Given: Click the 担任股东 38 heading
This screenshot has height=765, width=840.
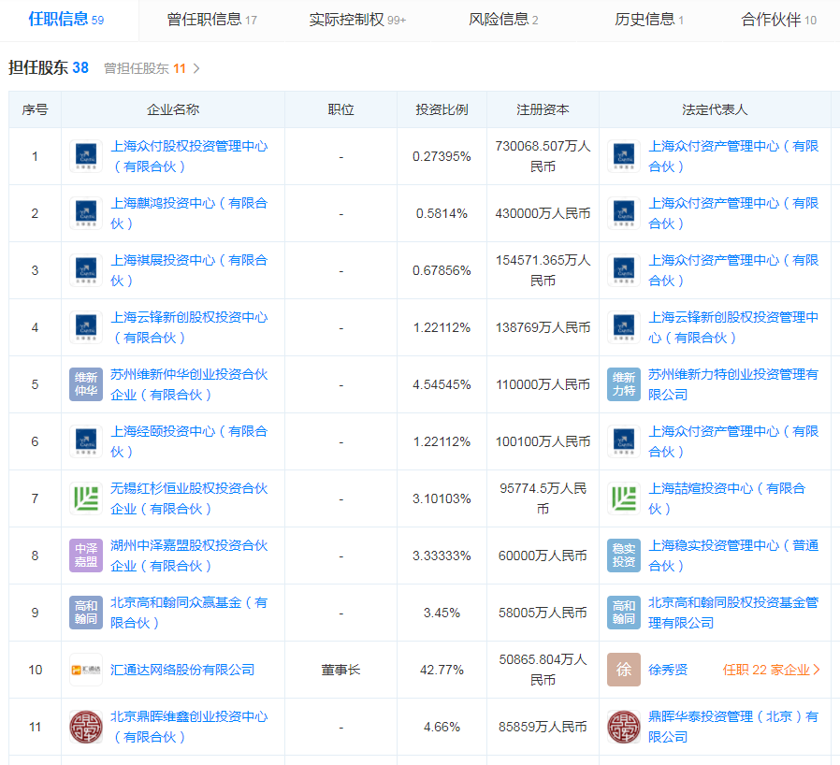Looking at the screenshot, I should [49, 67].
